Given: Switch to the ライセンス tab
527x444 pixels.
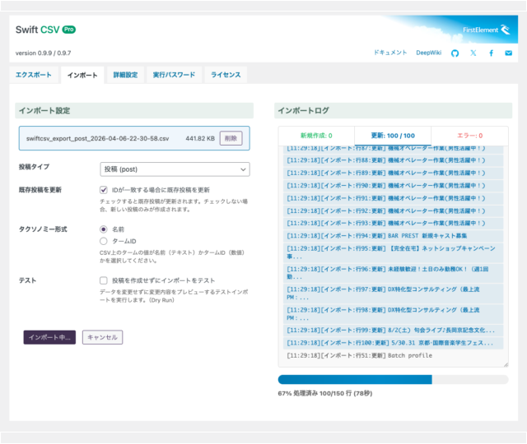Looking at the screenshot, I should click(226, 75).
